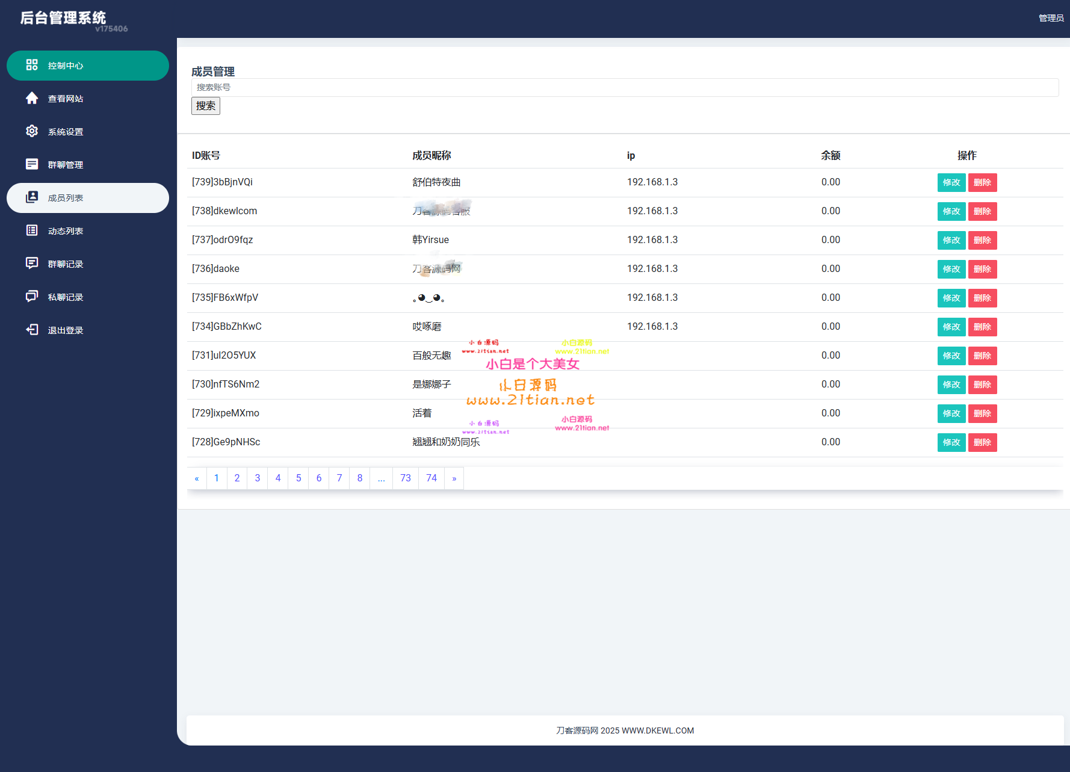Open 系统设置 via the gear icon
Image resolution: width=1070 pixels, height=772 pixels.
point(32,131)
